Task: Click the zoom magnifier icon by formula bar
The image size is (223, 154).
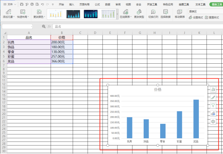Action: pos(43,26)
